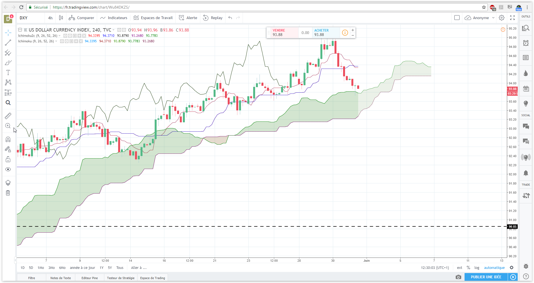Click the trash icon to remove drawings

point(8,193)
